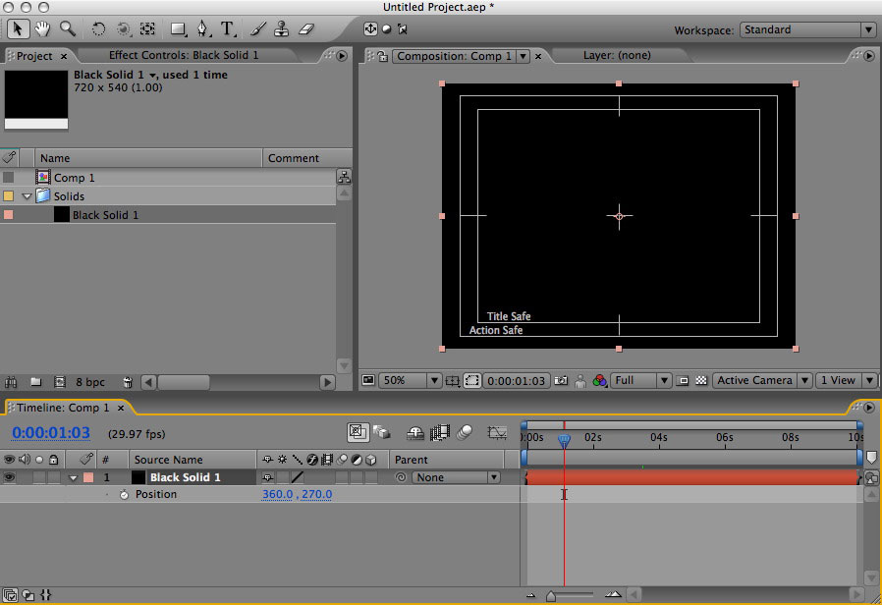Select the Eraser tool

point(304,28)
